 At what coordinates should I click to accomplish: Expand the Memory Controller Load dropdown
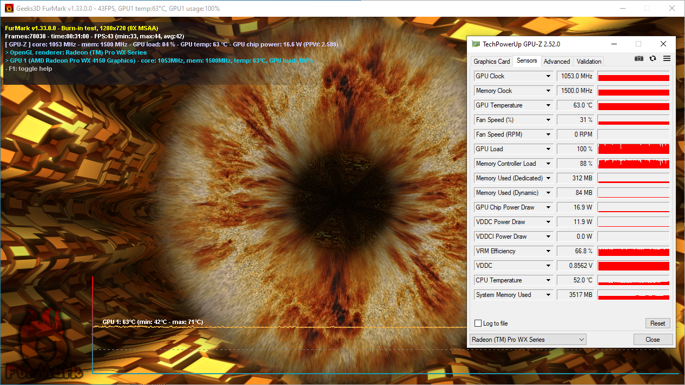[x=548, y=164]
